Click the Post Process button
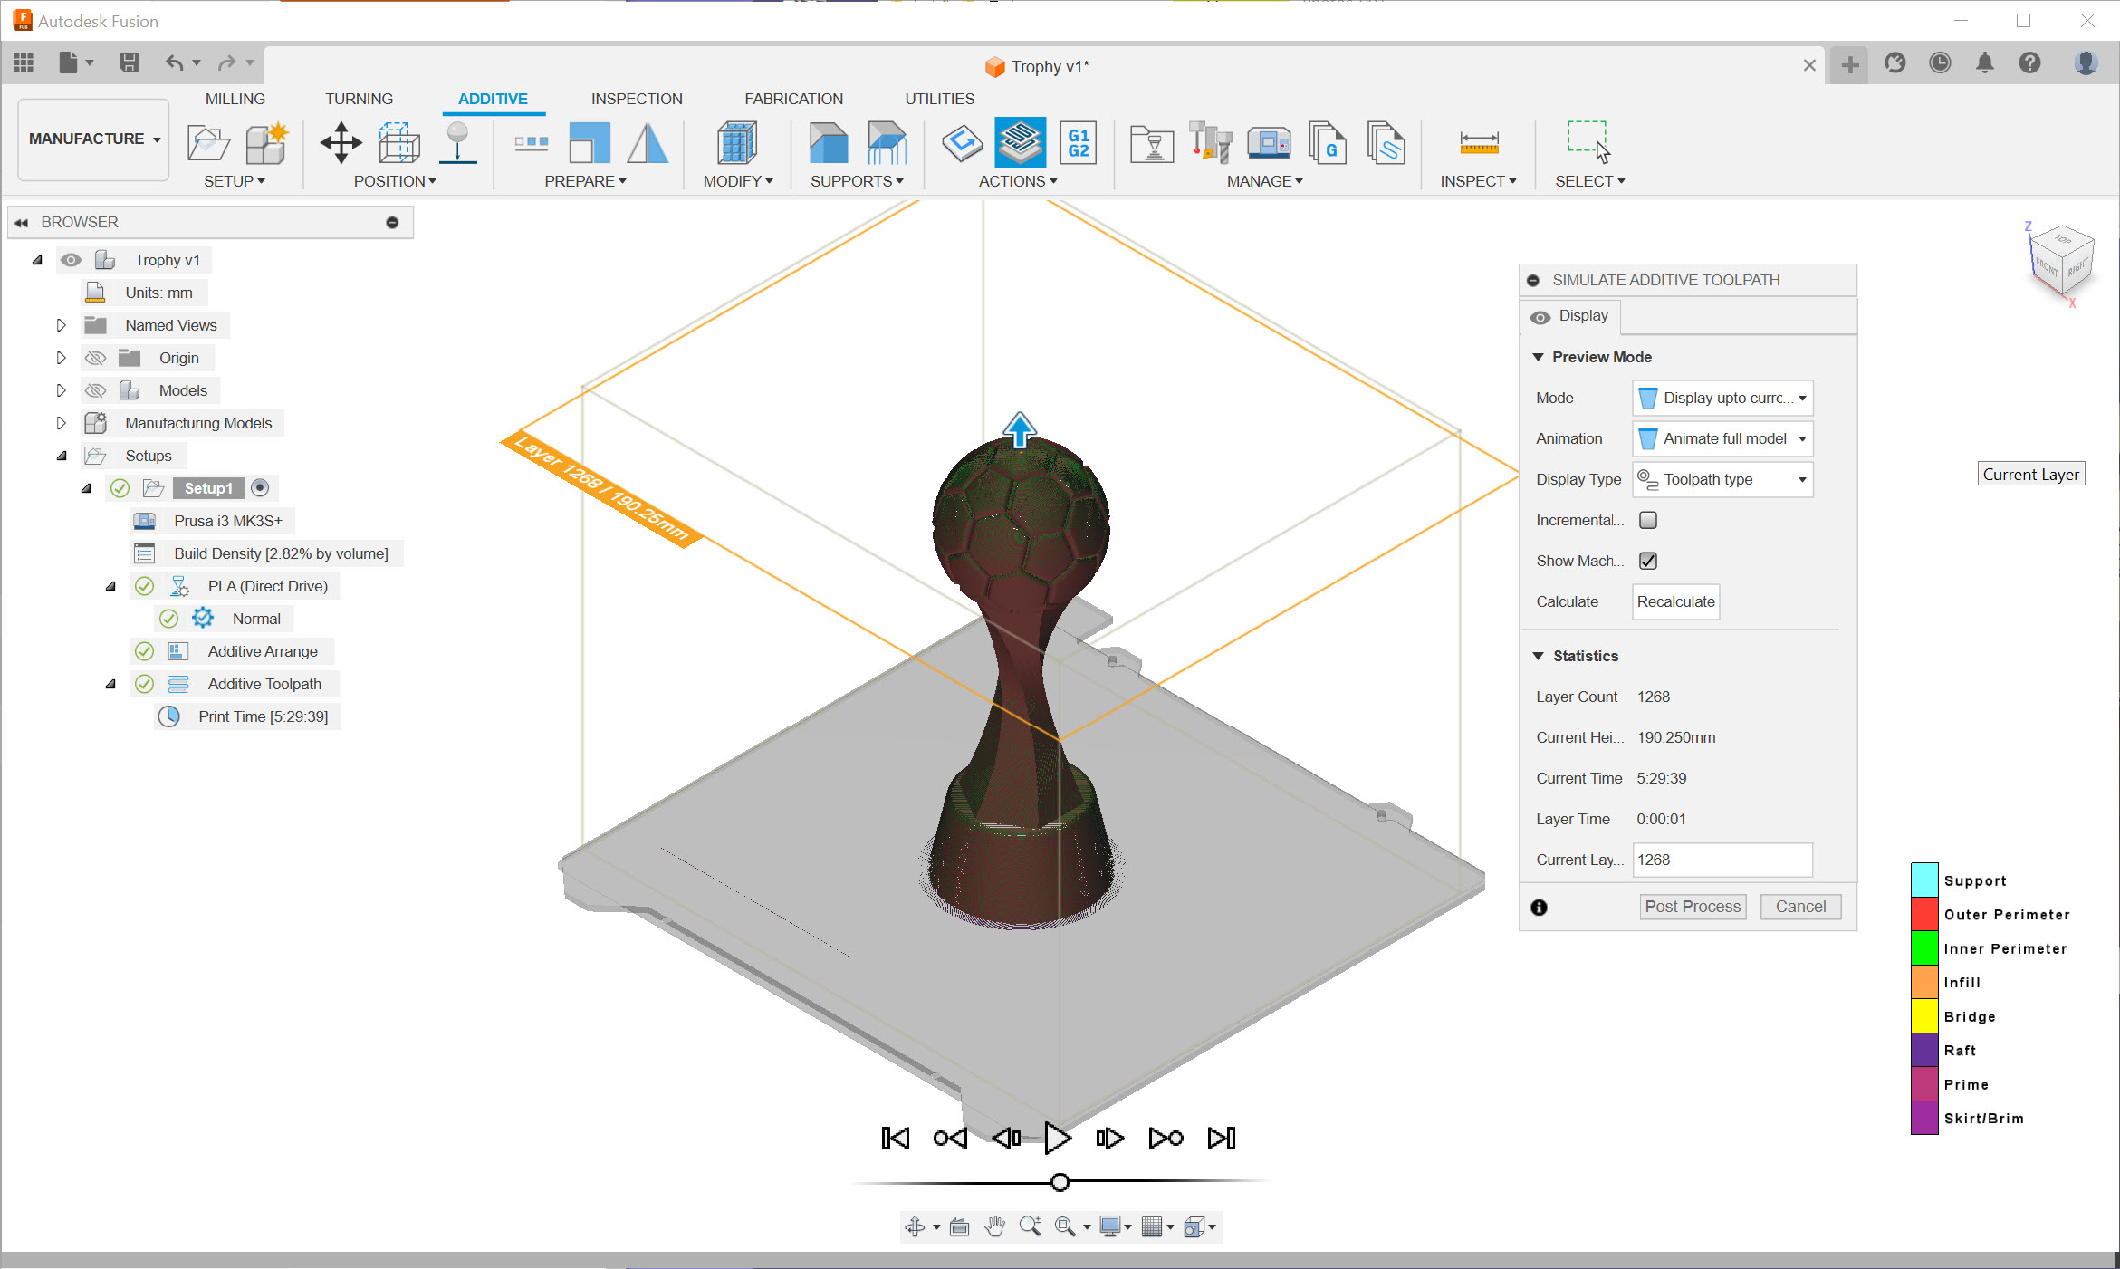 (1692, 907)
